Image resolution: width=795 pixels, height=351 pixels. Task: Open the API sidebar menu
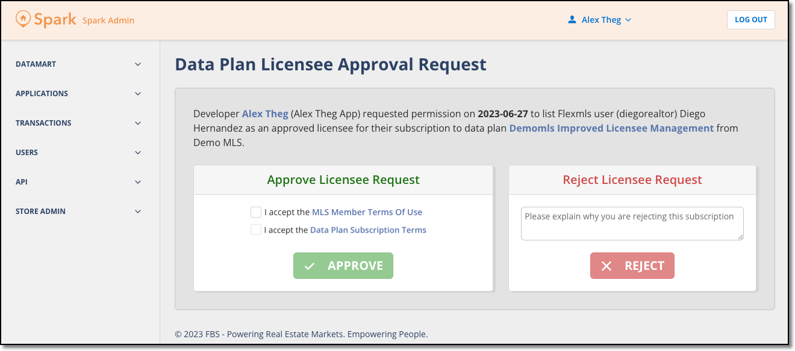(x=79, y=182)
